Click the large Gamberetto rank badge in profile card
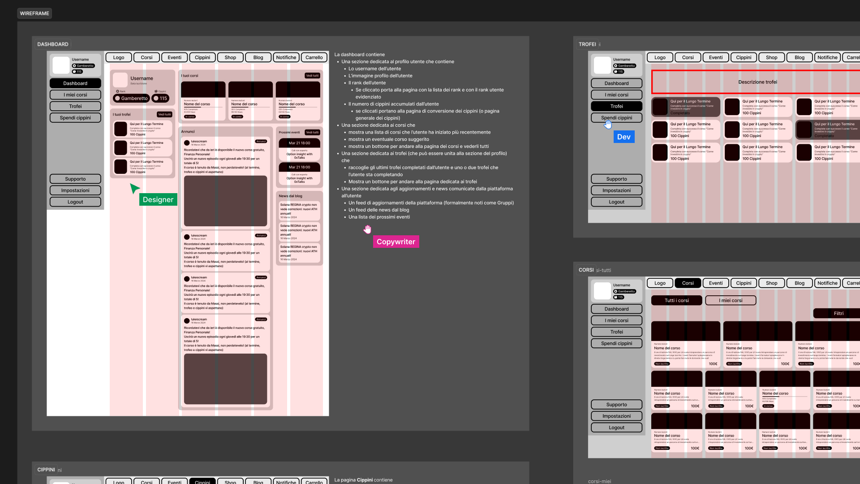860x484 pixels. coord(131,98)
